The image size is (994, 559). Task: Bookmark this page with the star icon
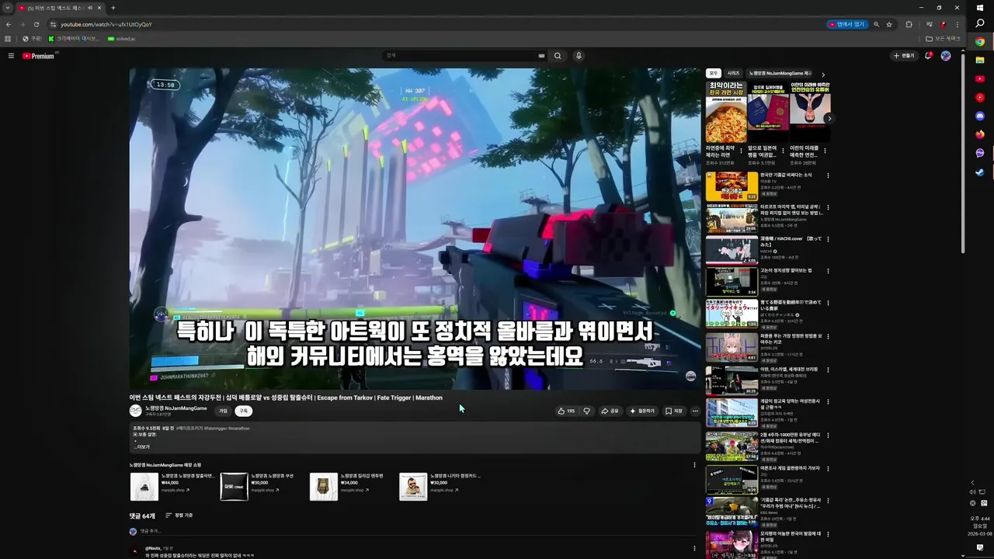(889, 24)
